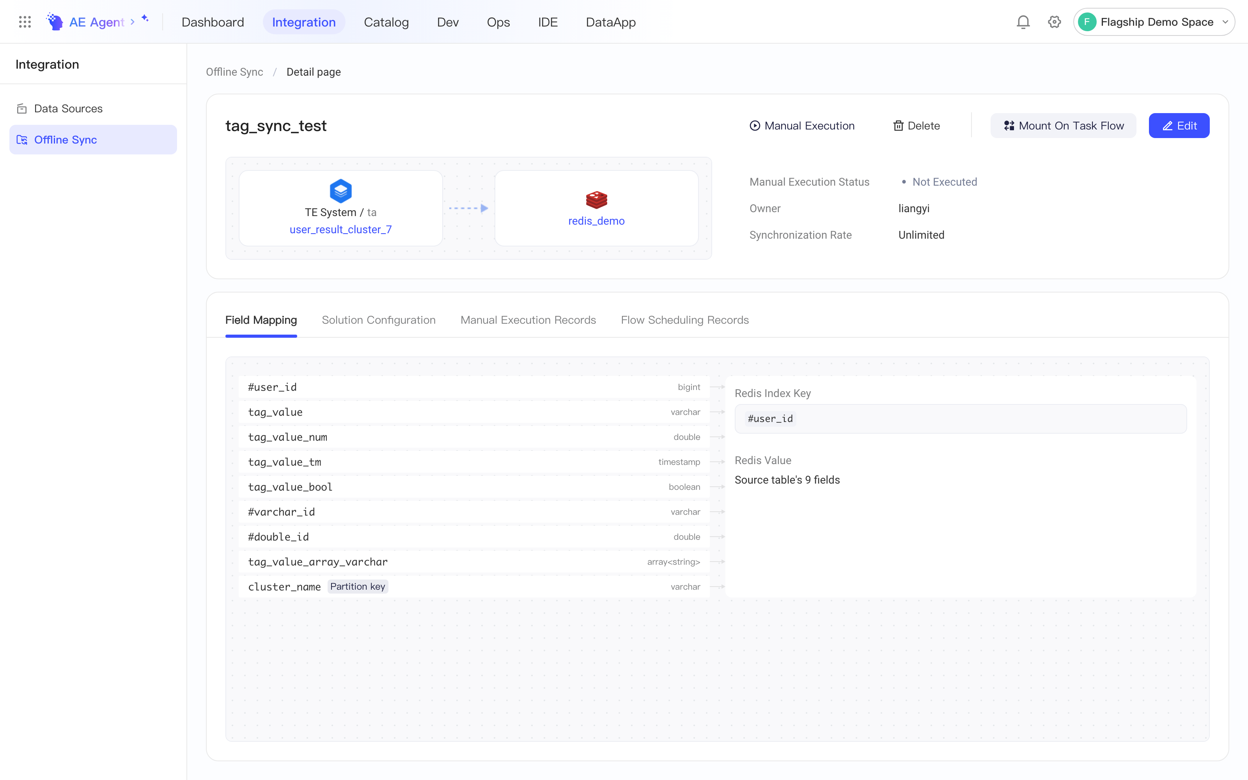Image resolution: width=1248 pixels, height=780 pixels.
Task: Click the tag_value_bool boolean row
Action: [473, 487]
